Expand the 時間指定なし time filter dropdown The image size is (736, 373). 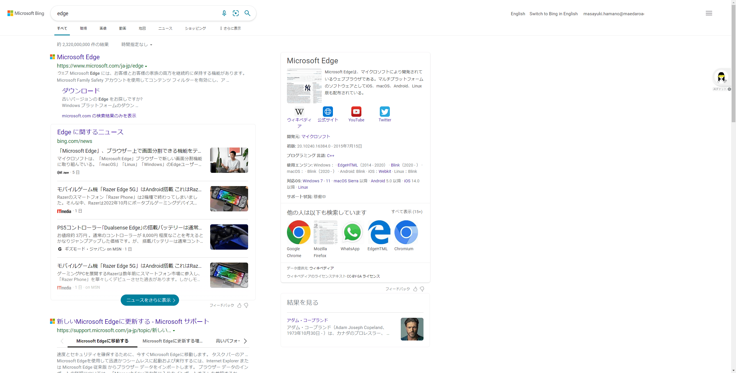click(x=137, y=45)
